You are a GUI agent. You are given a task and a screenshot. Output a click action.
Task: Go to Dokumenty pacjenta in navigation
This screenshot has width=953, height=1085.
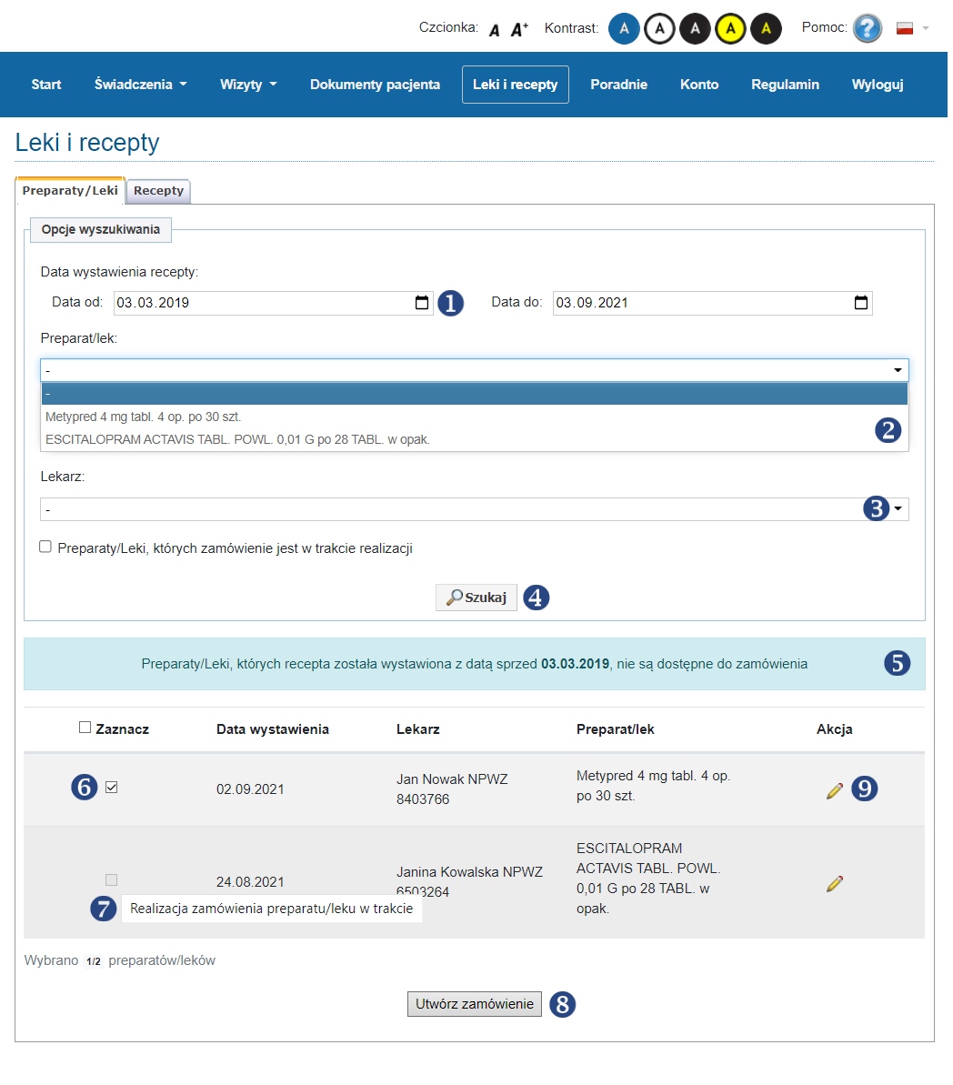(x=375, y=85)
